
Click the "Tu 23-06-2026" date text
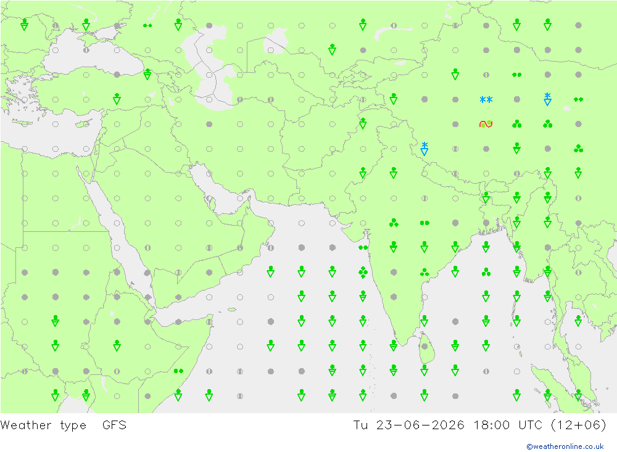pos(408,425)
